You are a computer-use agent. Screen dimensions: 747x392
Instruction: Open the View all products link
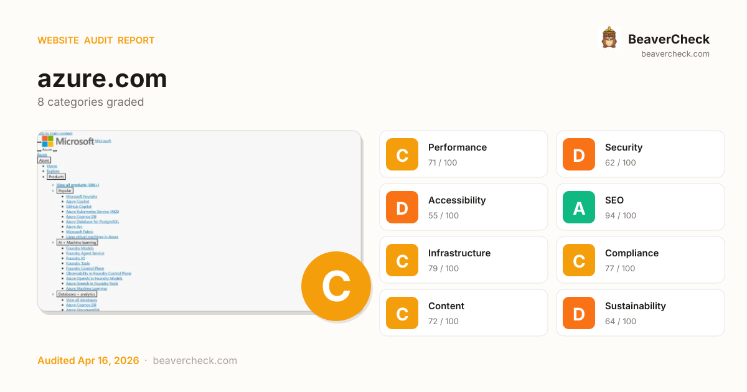(77, 185)
